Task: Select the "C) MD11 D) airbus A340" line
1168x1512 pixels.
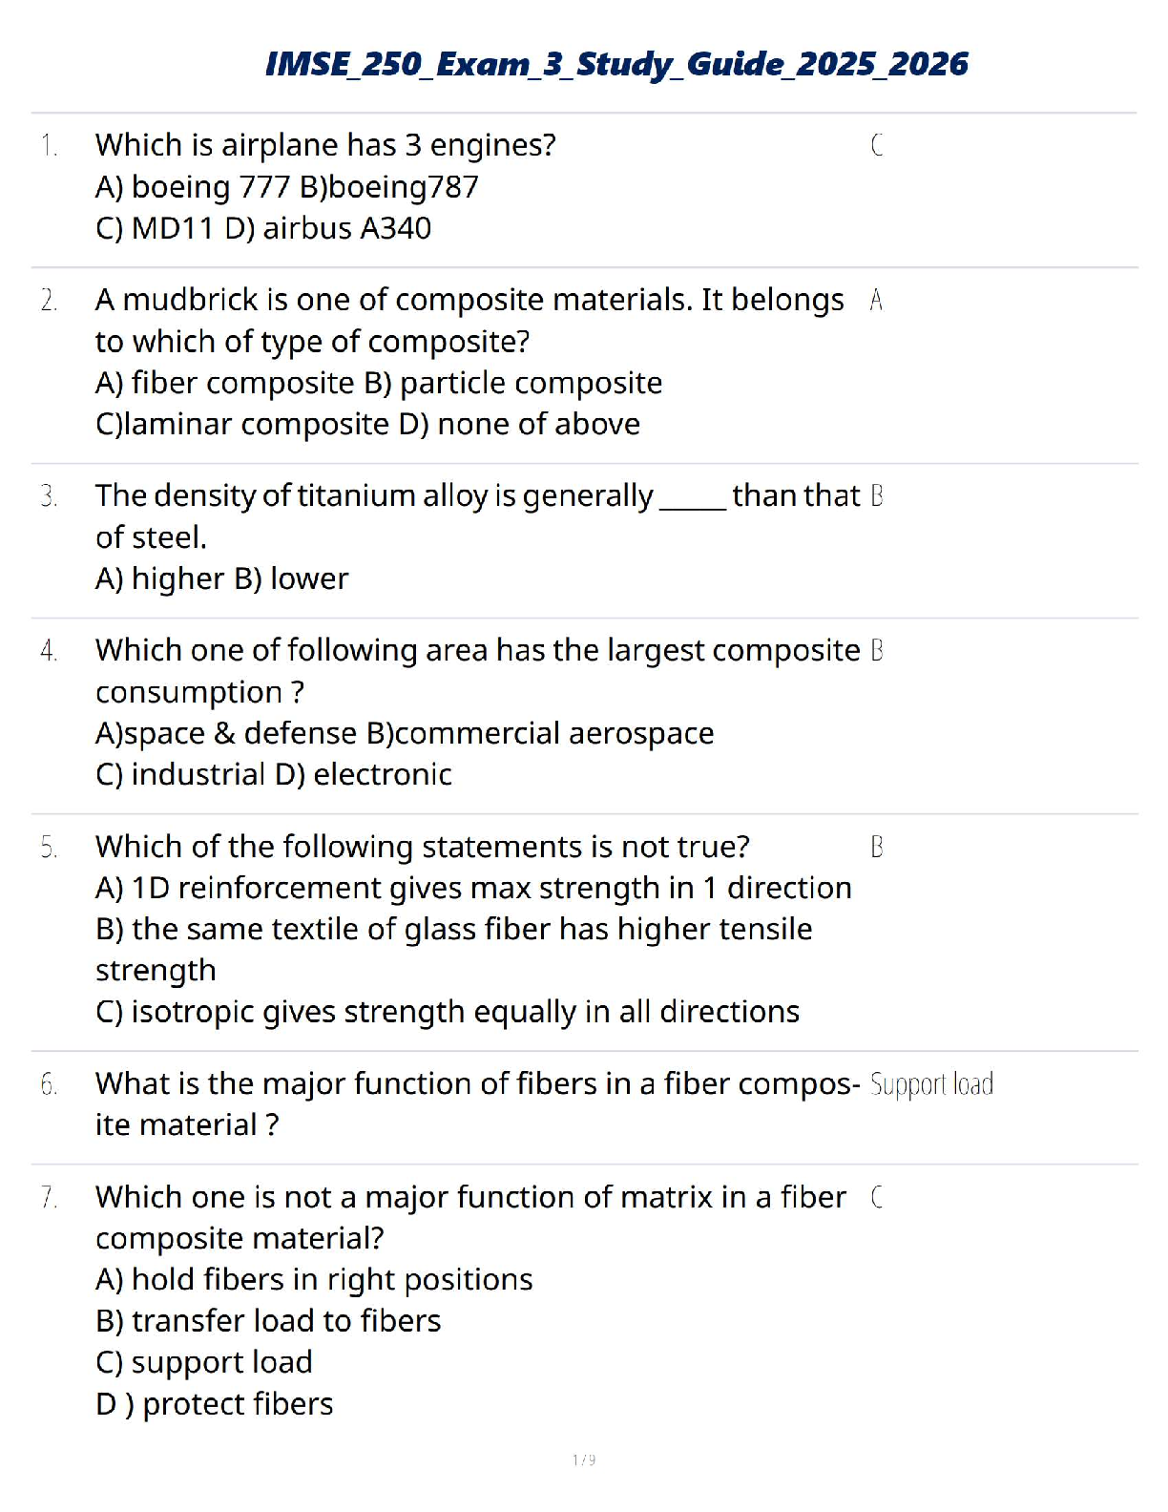Action: point(263,228)
